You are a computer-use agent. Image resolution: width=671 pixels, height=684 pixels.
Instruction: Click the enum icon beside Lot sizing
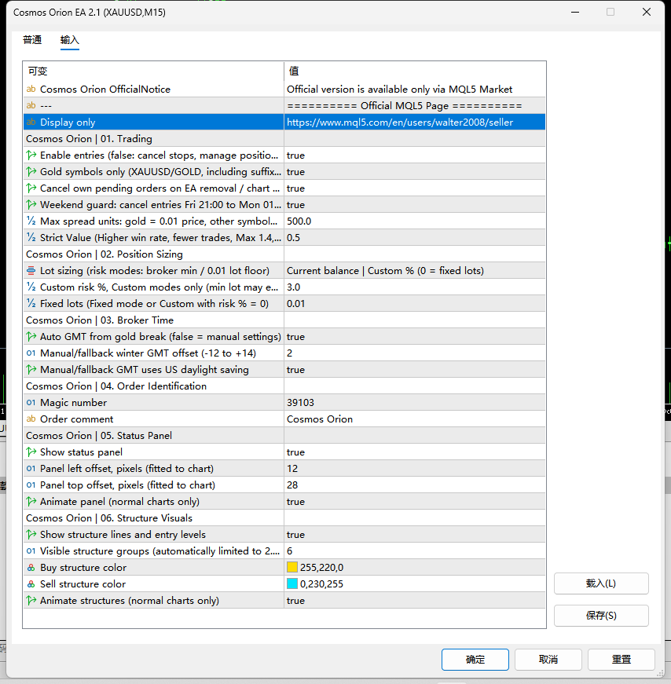pos(31,271)
